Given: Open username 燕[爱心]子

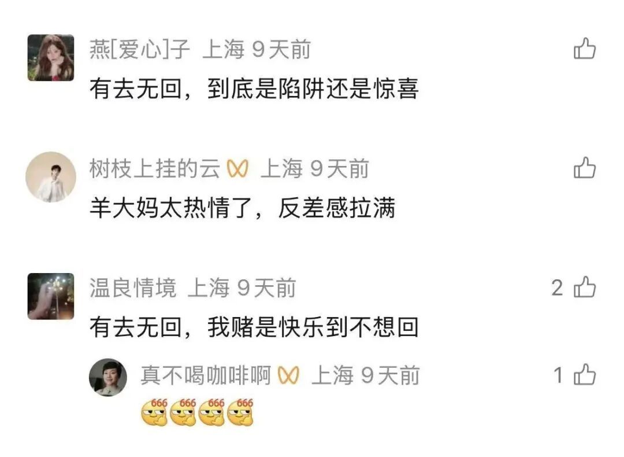Looking at the screenshot, I should [x=140, y=49].
